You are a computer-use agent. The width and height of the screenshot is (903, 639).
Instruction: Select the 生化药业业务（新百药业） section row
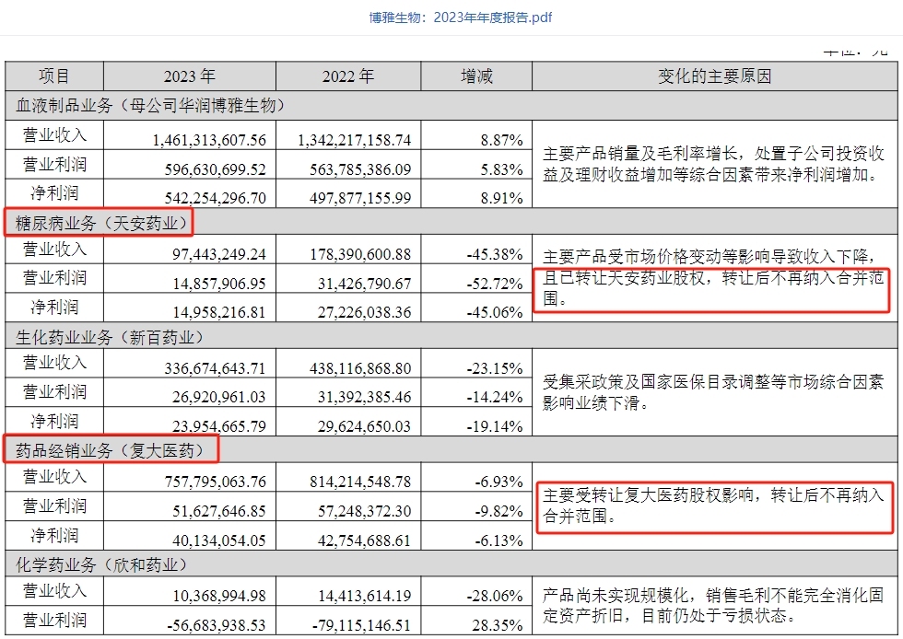[x=451, y=337]
